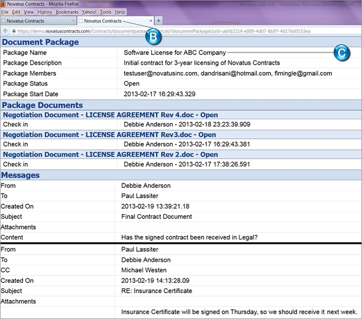Click the Messages section heading
Viewport: 362px width, 319px height.
[x=20, y=175]
